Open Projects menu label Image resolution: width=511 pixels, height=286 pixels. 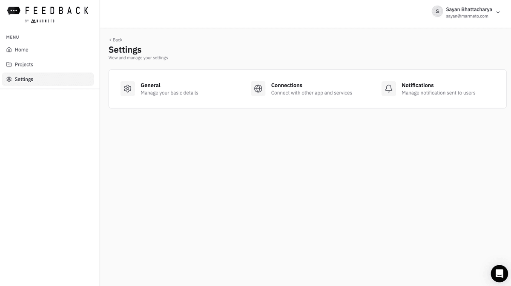coord(24,65)
